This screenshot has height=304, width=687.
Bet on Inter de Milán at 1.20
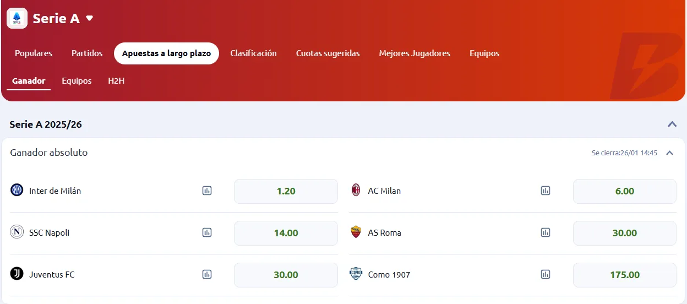coord(286,191)
